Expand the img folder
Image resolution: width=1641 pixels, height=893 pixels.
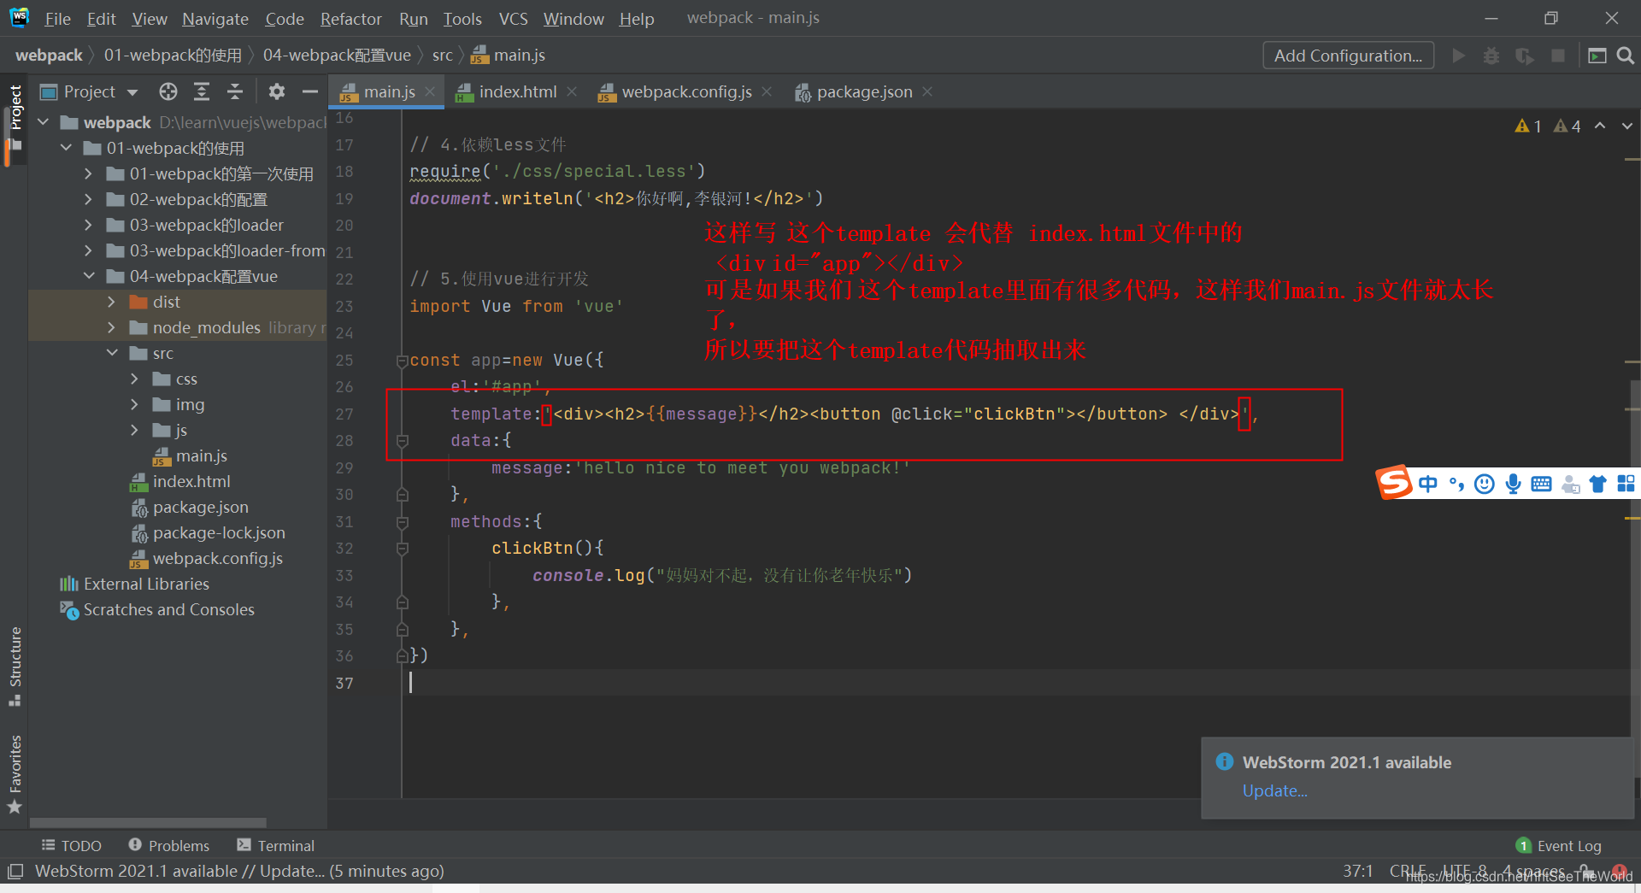[x=134, y=404]
